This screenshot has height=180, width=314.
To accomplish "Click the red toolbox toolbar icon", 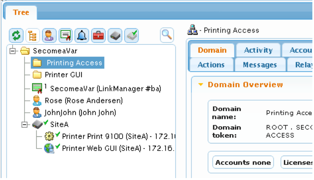I will pyautogui.click(x=98, y=35).
